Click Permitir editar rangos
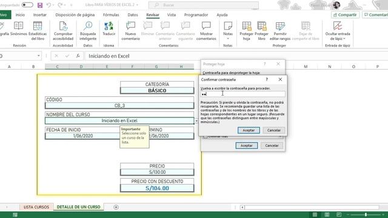388x218 pixels. (280, 31)
